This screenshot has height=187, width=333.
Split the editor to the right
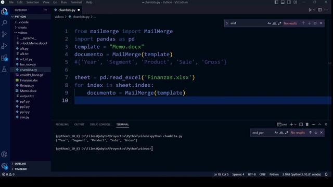(x=319, y=10)
